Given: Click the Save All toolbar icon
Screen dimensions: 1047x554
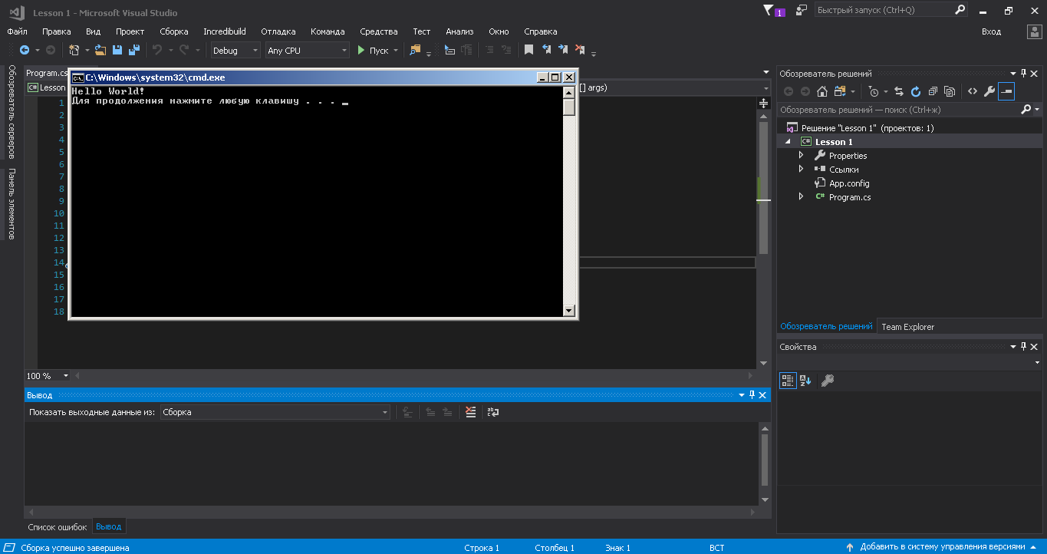Looking at the screenshot, I should click(134, 50).
